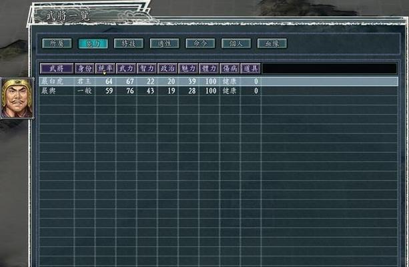
Task: Click the officer portrait thumbnail
Action: pos(17,98)
